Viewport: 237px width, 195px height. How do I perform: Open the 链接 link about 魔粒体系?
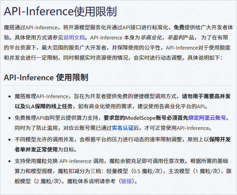click(x=126, y=181)
